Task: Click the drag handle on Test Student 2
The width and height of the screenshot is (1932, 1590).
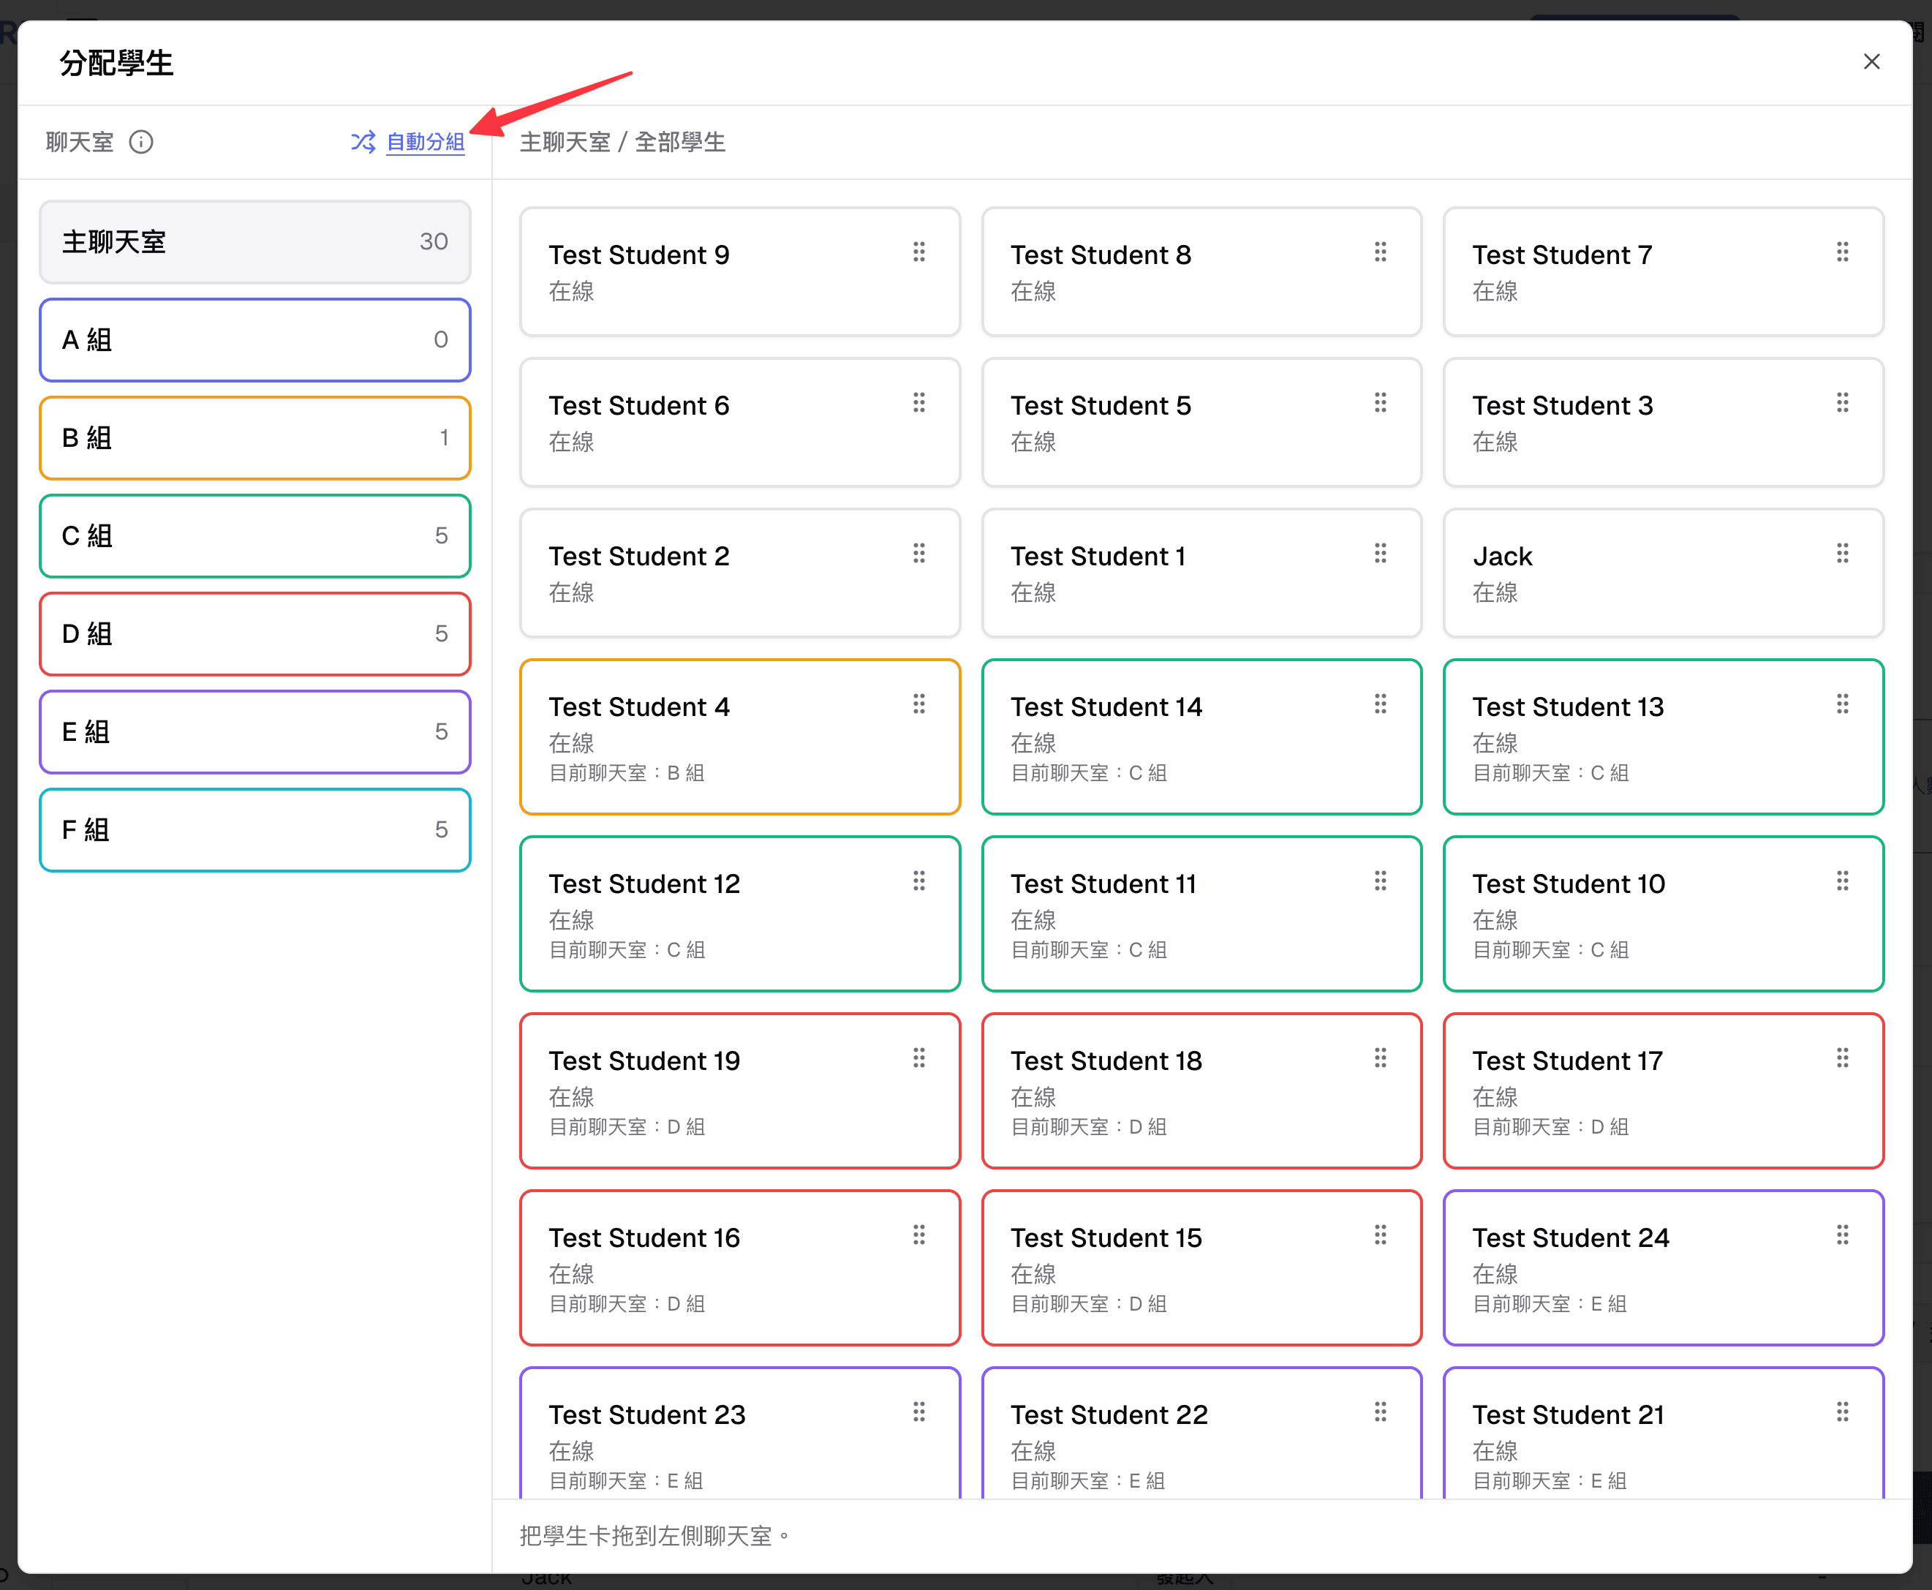Action: (918, 553)
